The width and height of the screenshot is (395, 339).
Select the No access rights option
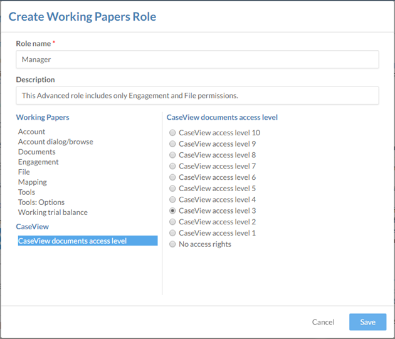(172, 244)
